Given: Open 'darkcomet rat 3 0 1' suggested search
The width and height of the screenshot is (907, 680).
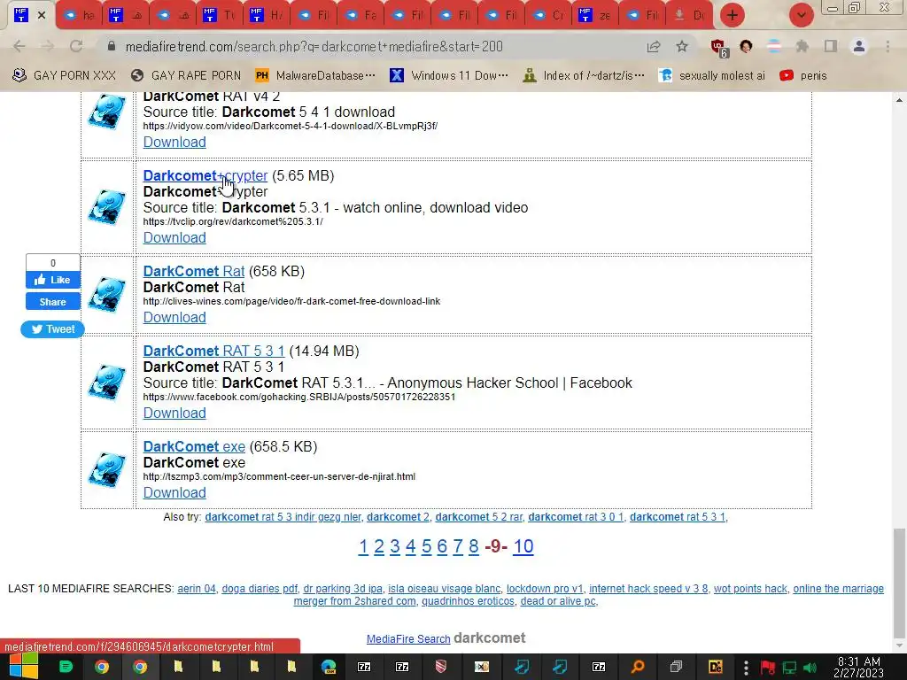Looking at the screenshot, I should pos(576,517).
